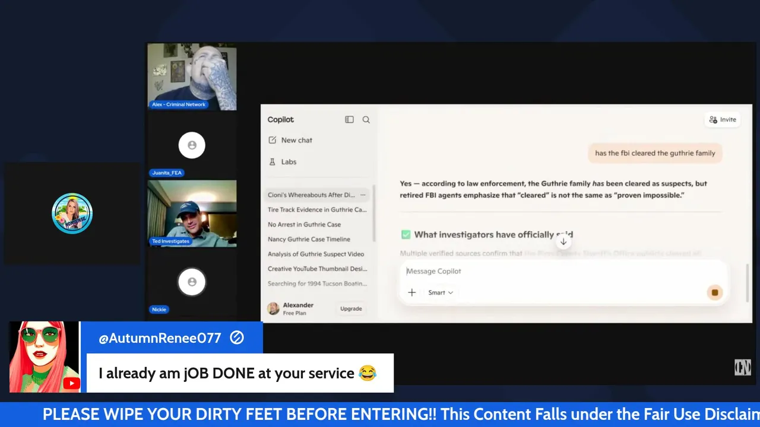Viewport: 760px width, 427px height.
Task: Click the 'Alex - Criminal Network' name label
Action: [x=179, y=104]
